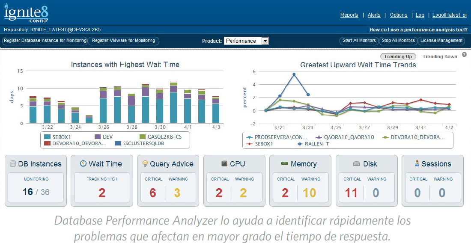Click CPU warning count 2

click(x=243, y=193)
